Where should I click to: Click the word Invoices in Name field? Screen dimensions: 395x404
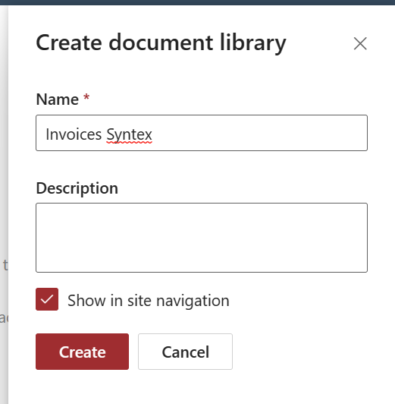tap(74, 134)
